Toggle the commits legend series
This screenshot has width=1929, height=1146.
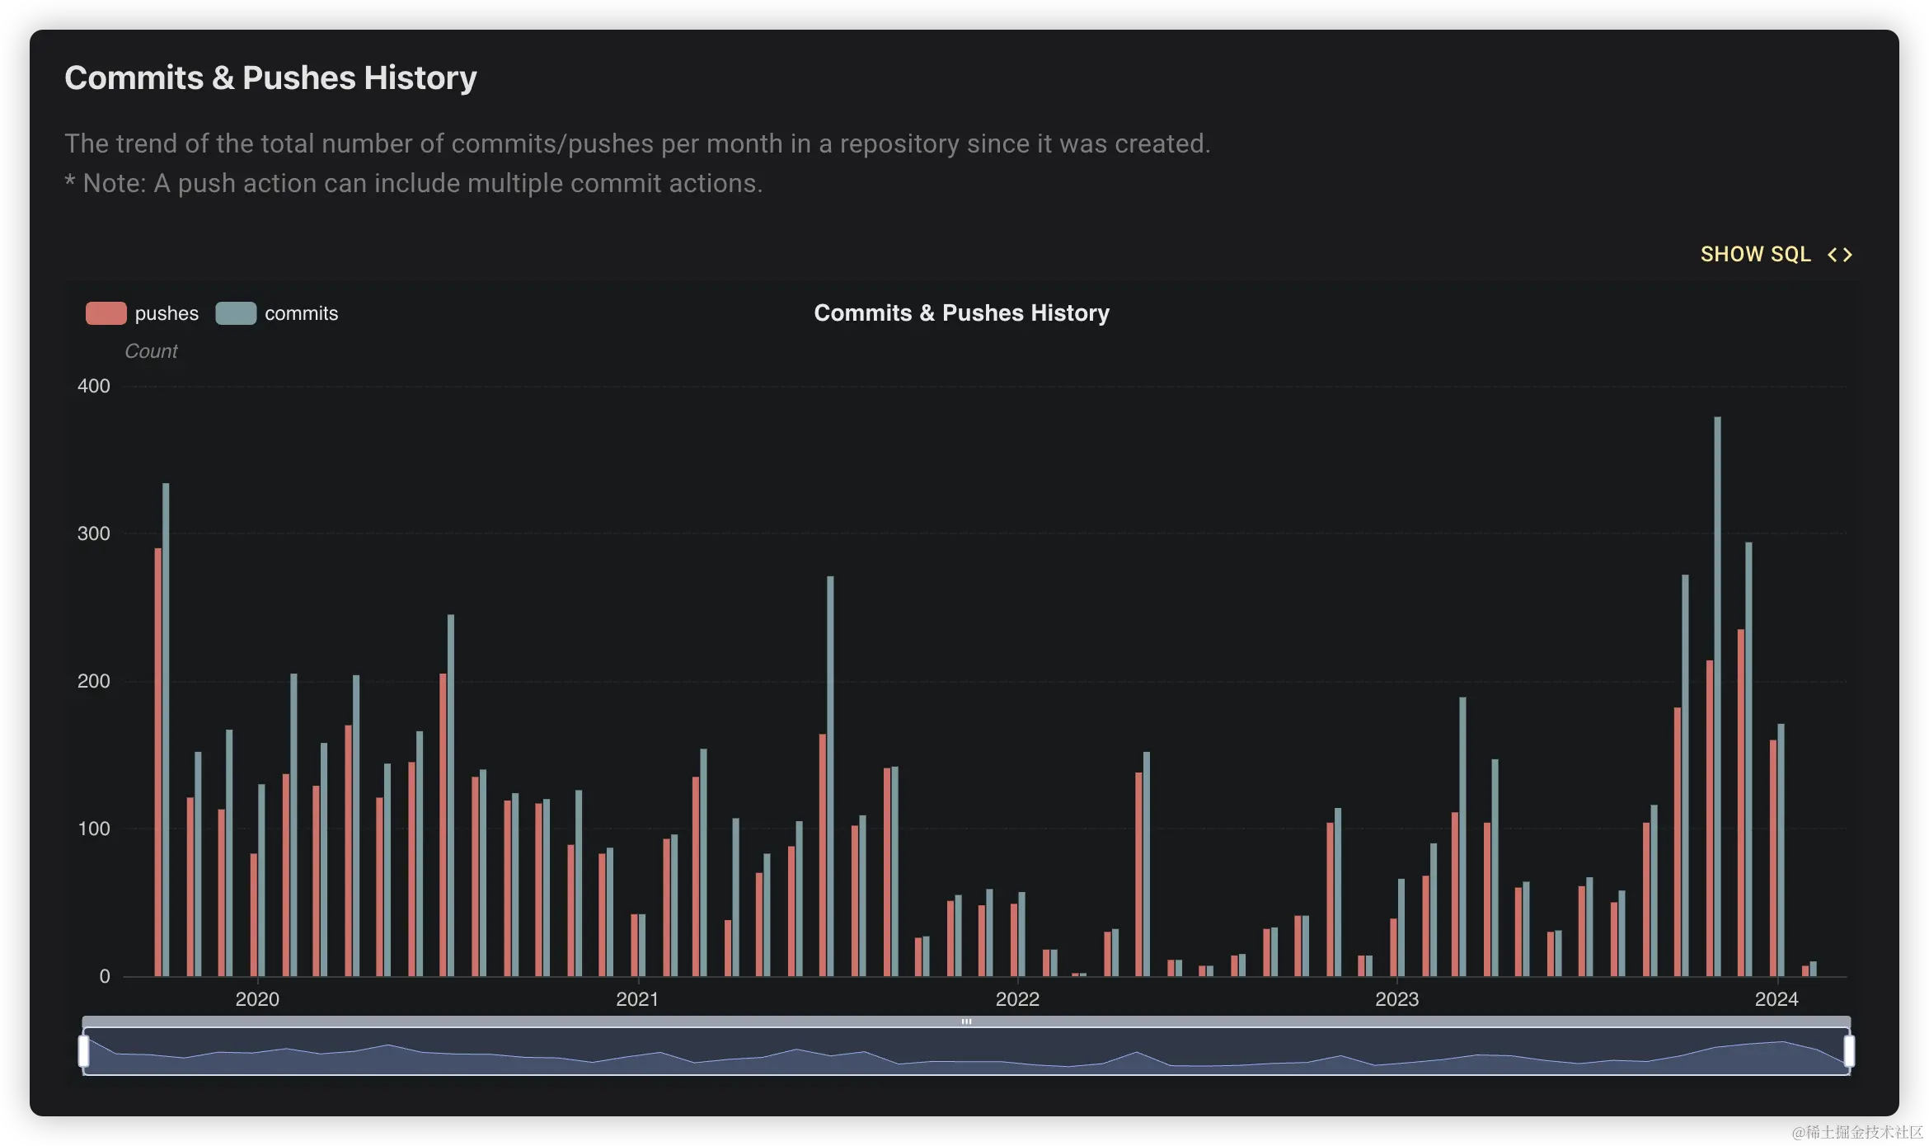(x=301, y=313)
